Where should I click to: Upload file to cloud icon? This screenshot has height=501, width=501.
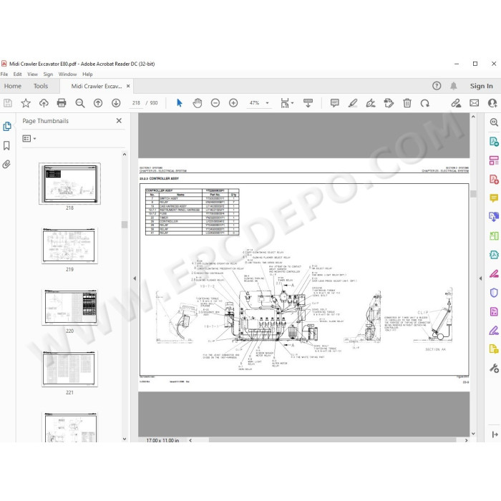coord(44,103)
